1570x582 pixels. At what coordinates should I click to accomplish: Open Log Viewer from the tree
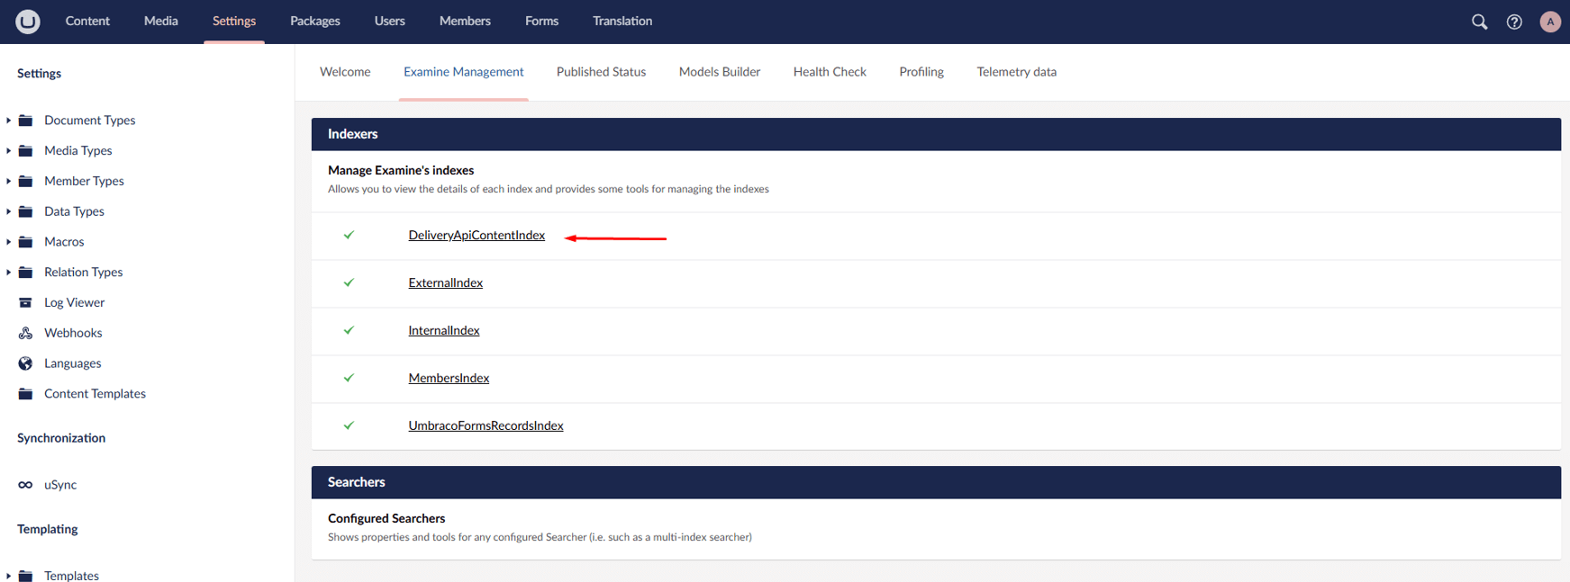[x=75, y=303]
